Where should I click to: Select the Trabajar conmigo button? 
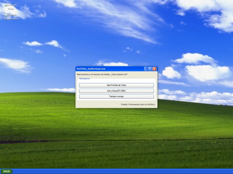pyautogui.click(x=116, y=97)
